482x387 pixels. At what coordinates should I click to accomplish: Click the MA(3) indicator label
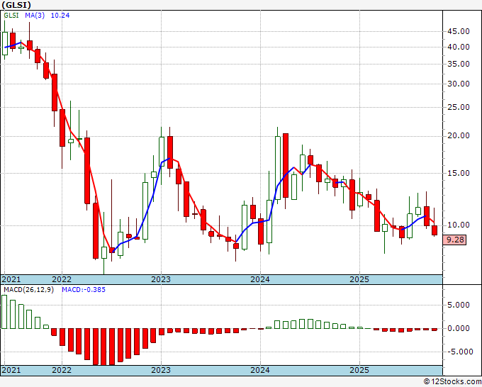[35, 16]
